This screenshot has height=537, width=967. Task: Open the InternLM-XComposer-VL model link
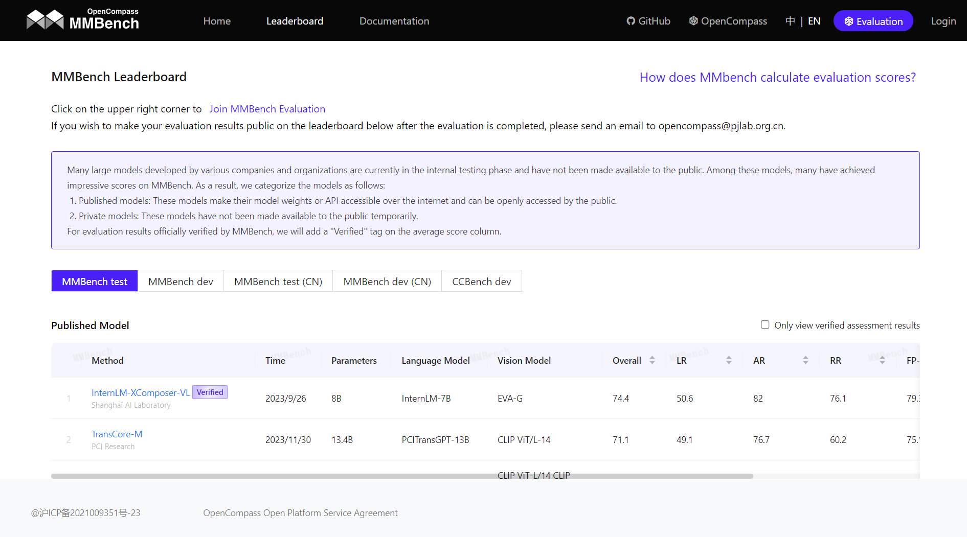[x=141, y=392]
